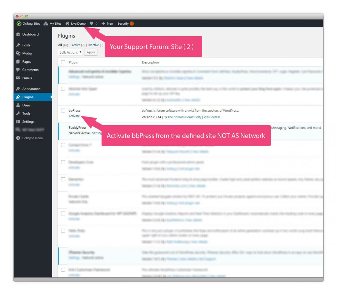
Task: Open the Media library icon in sidebar
Action: pyautogui.click(x=19, y=53)
